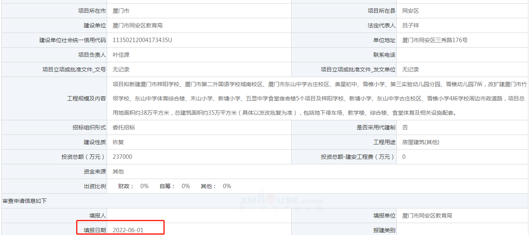
Task: Click the 报建类别 field label
Action: point(384,230)
